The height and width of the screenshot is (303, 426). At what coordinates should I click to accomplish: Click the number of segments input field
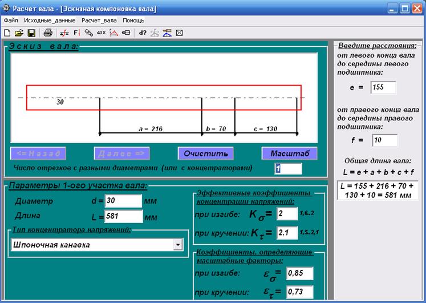coord(288,169)
